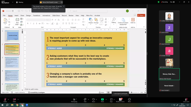
Task: Start sharing with the green Share button
Action: click(x=102, y=100)
